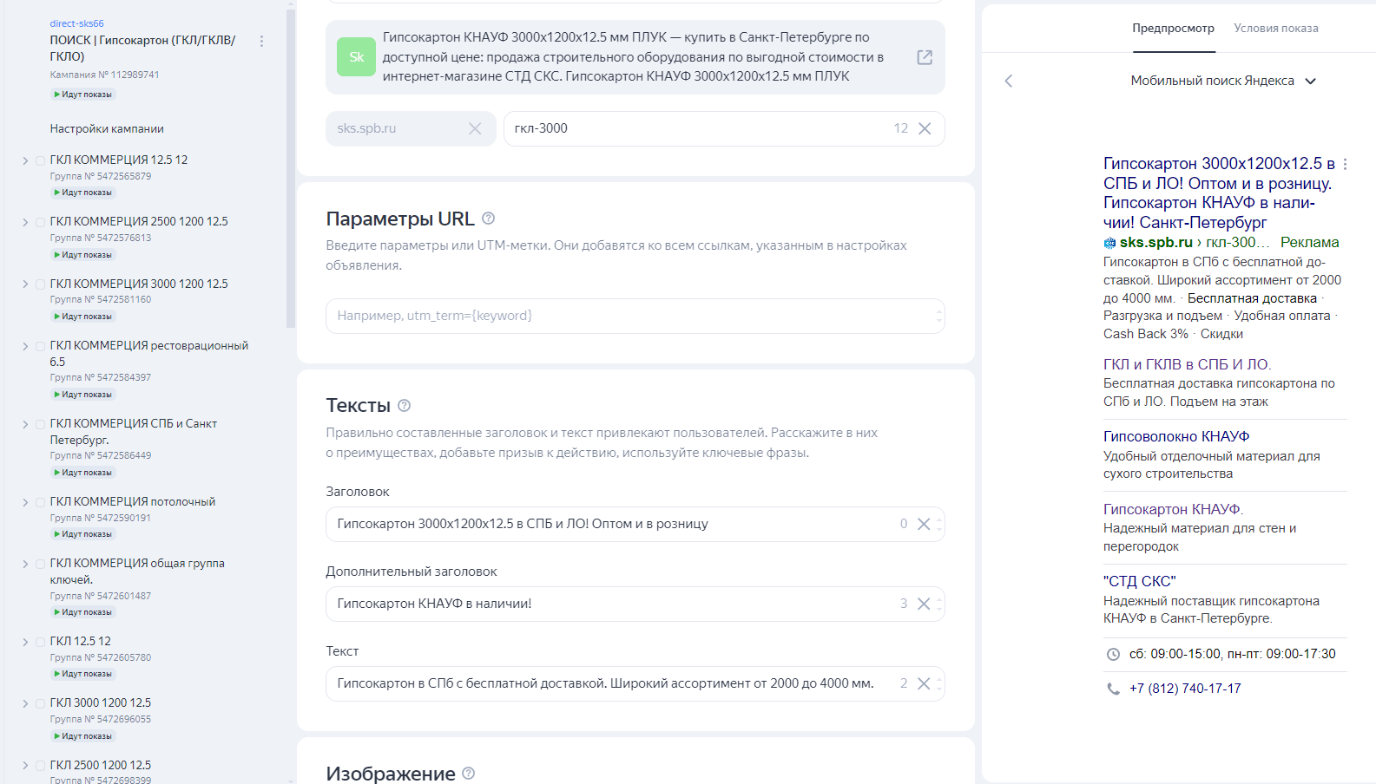Viewport: 1376px width, 784px height.
Task: Click phone icon in ad preview
Action: click(1113, 689)
